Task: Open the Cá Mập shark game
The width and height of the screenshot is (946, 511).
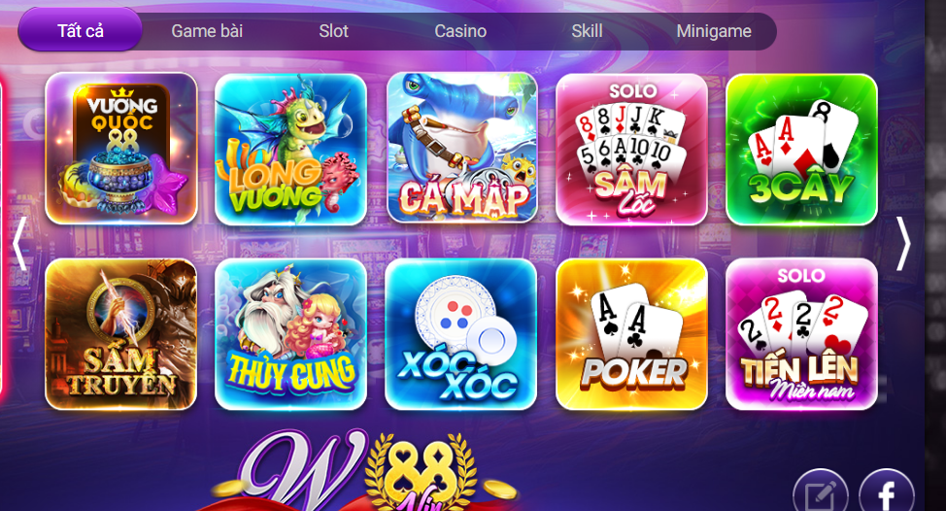Action: (461, 148)
